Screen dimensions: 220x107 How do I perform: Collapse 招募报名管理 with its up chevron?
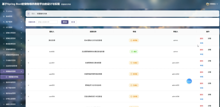(21, 72)
